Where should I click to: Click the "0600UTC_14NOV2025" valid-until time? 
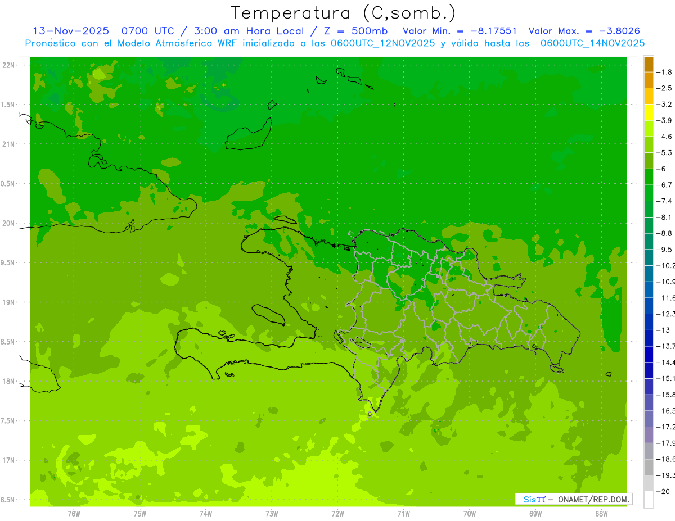tap(592, 43)
